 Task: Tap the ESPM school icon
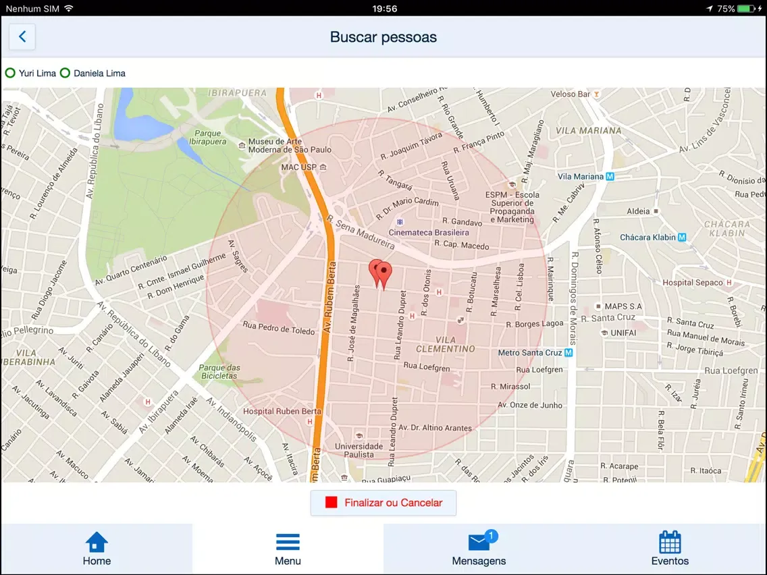pos(512,185)
